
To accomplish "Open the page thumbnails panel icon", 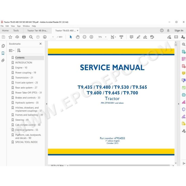I will (x=3, y=46).
